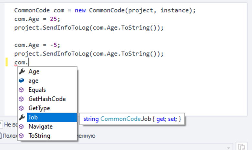Click the method icon beside Navigate
The width and height of the screenshot is (252, 150).
coord(22,126)
